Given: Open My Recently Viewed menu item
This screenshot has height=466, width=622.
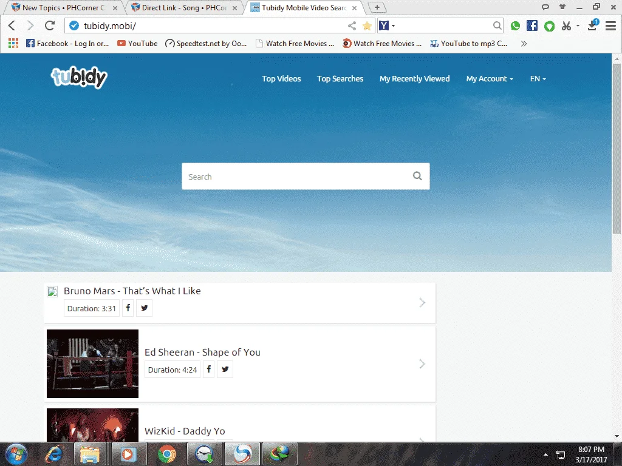Looking at the screenshot, I should pos(414,78).
